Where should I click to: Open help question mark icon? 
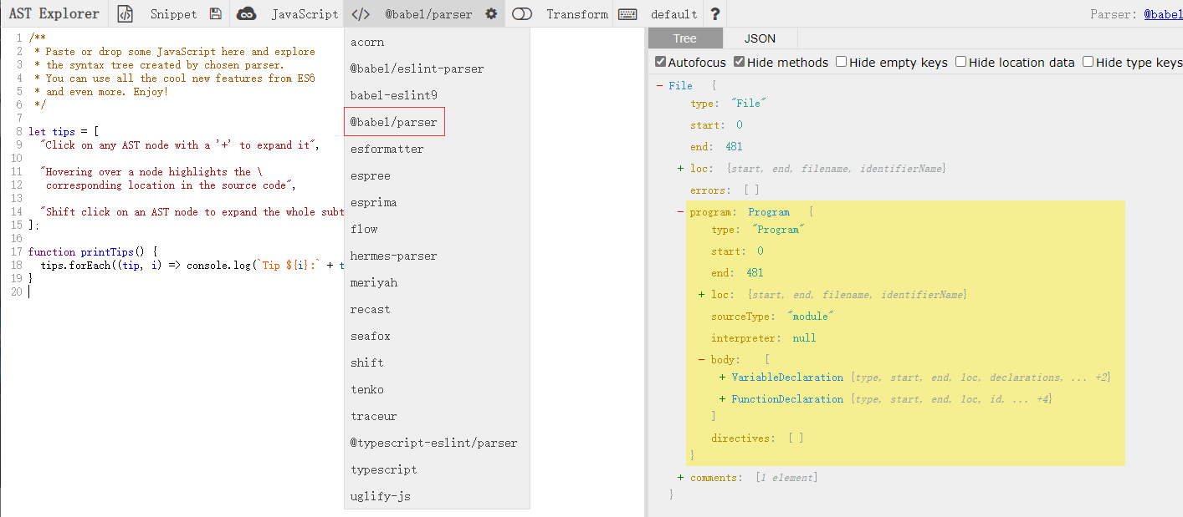click(x=714, y=14)
